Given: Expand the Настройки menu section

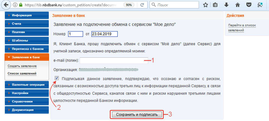Looking at the screenshot, I should (x=27, y=93).
